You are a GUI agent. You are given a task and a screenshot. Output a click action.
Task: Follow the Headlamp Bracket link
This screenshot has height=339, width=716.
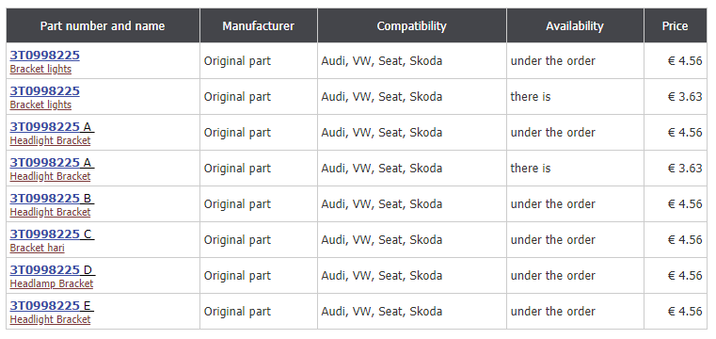point(52,283)
